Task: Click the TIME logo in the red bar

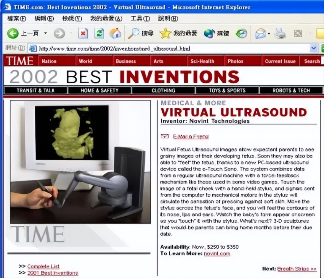Action: coord(20,61)
